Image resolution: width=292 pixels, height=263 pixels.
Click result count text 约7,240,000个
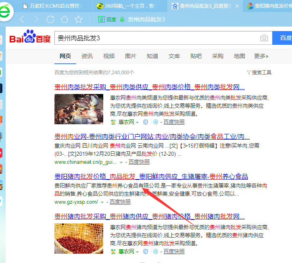click(x=119, y=73)
